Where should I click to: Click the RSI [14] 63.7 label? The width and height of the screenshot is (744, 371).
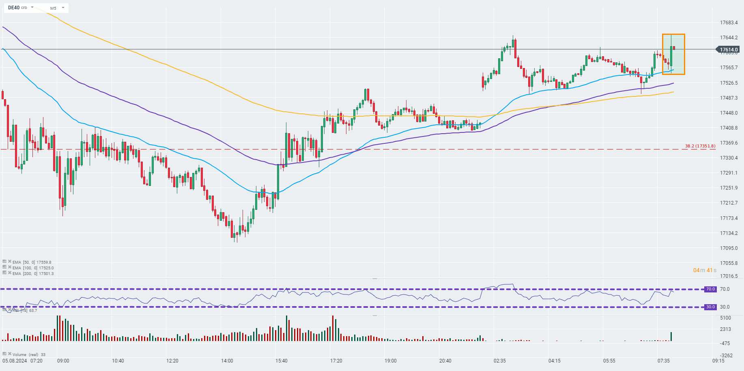25,311
